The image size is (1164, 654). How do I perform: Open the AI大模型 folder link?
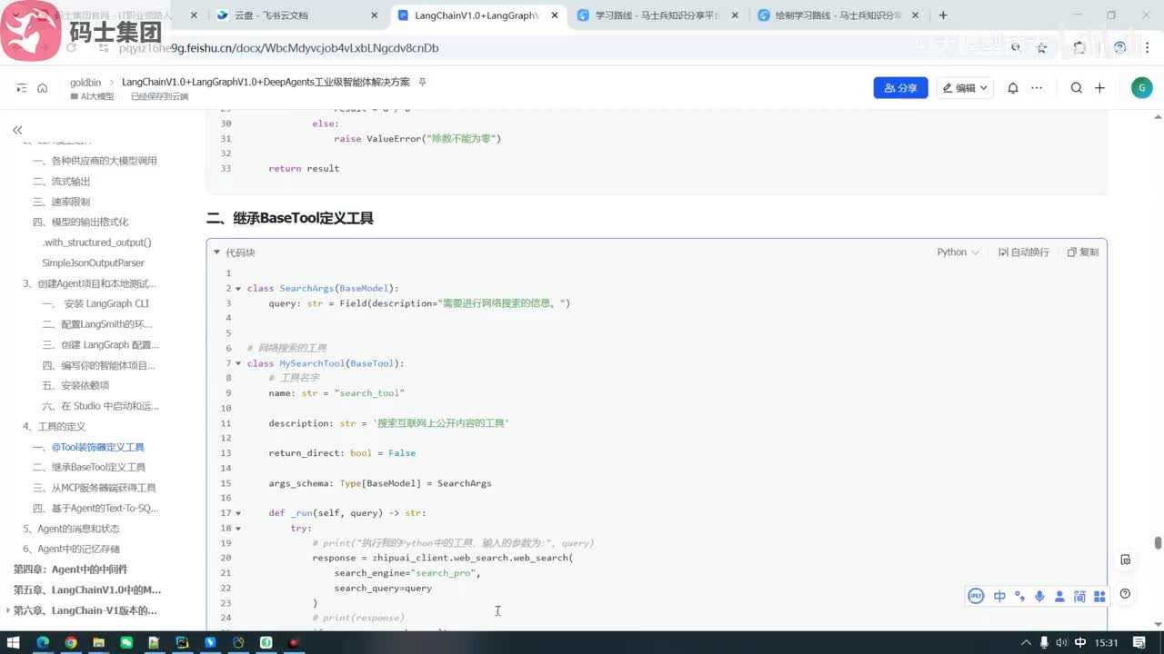[x=92, y=96]
